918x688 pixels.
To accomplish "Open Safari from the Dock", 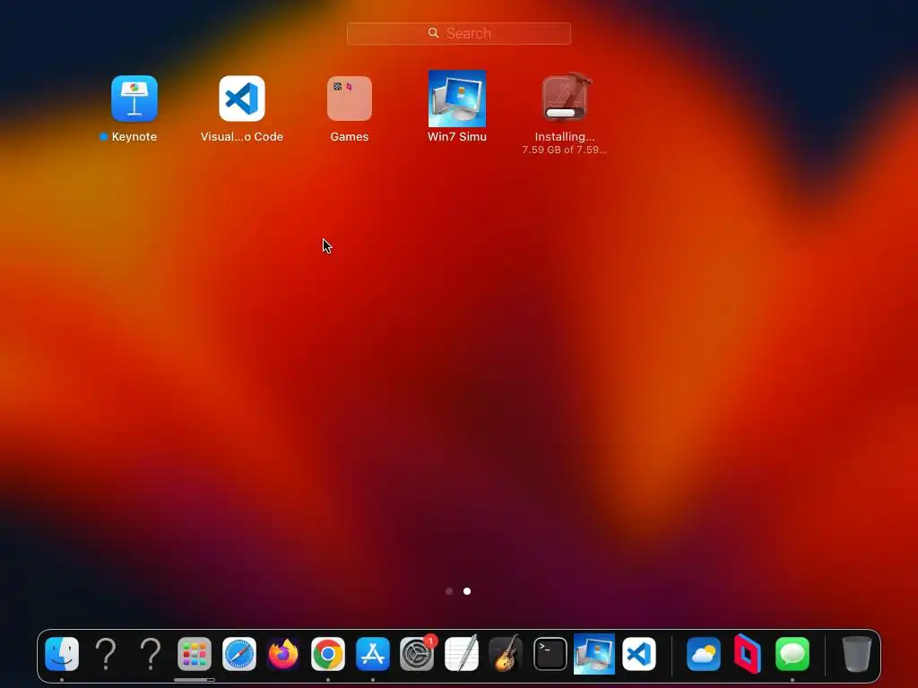I will [238, 653].
